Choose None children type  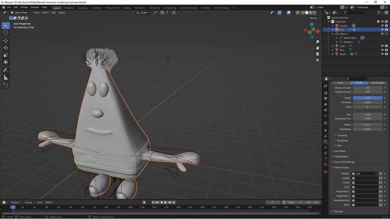click(x=341, y=83)
